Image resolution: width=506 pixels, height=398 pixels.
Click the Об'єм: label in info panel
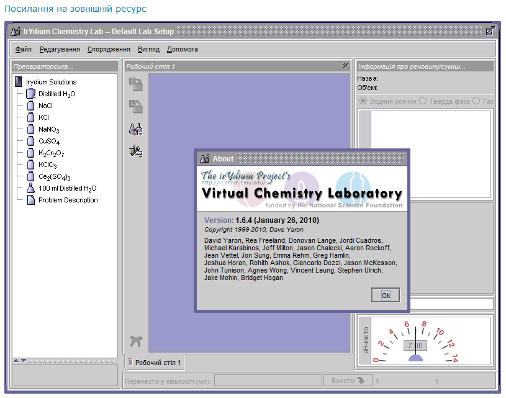(367, 88)
